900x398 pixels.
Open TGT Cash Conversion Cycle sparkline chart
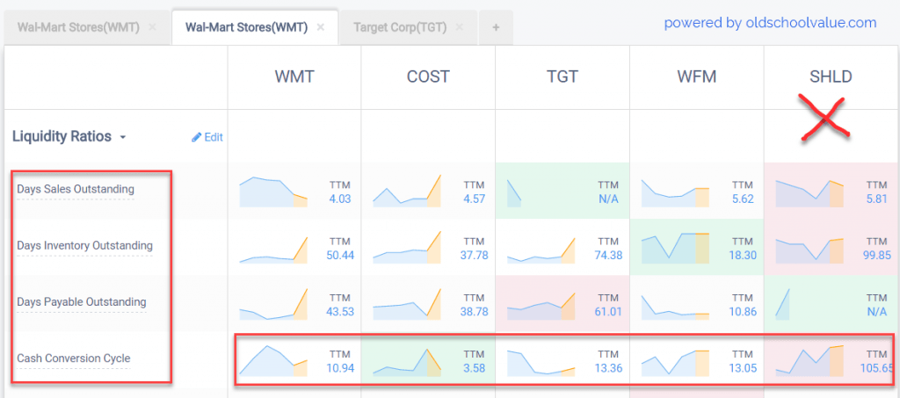click(x=541, y=362)
